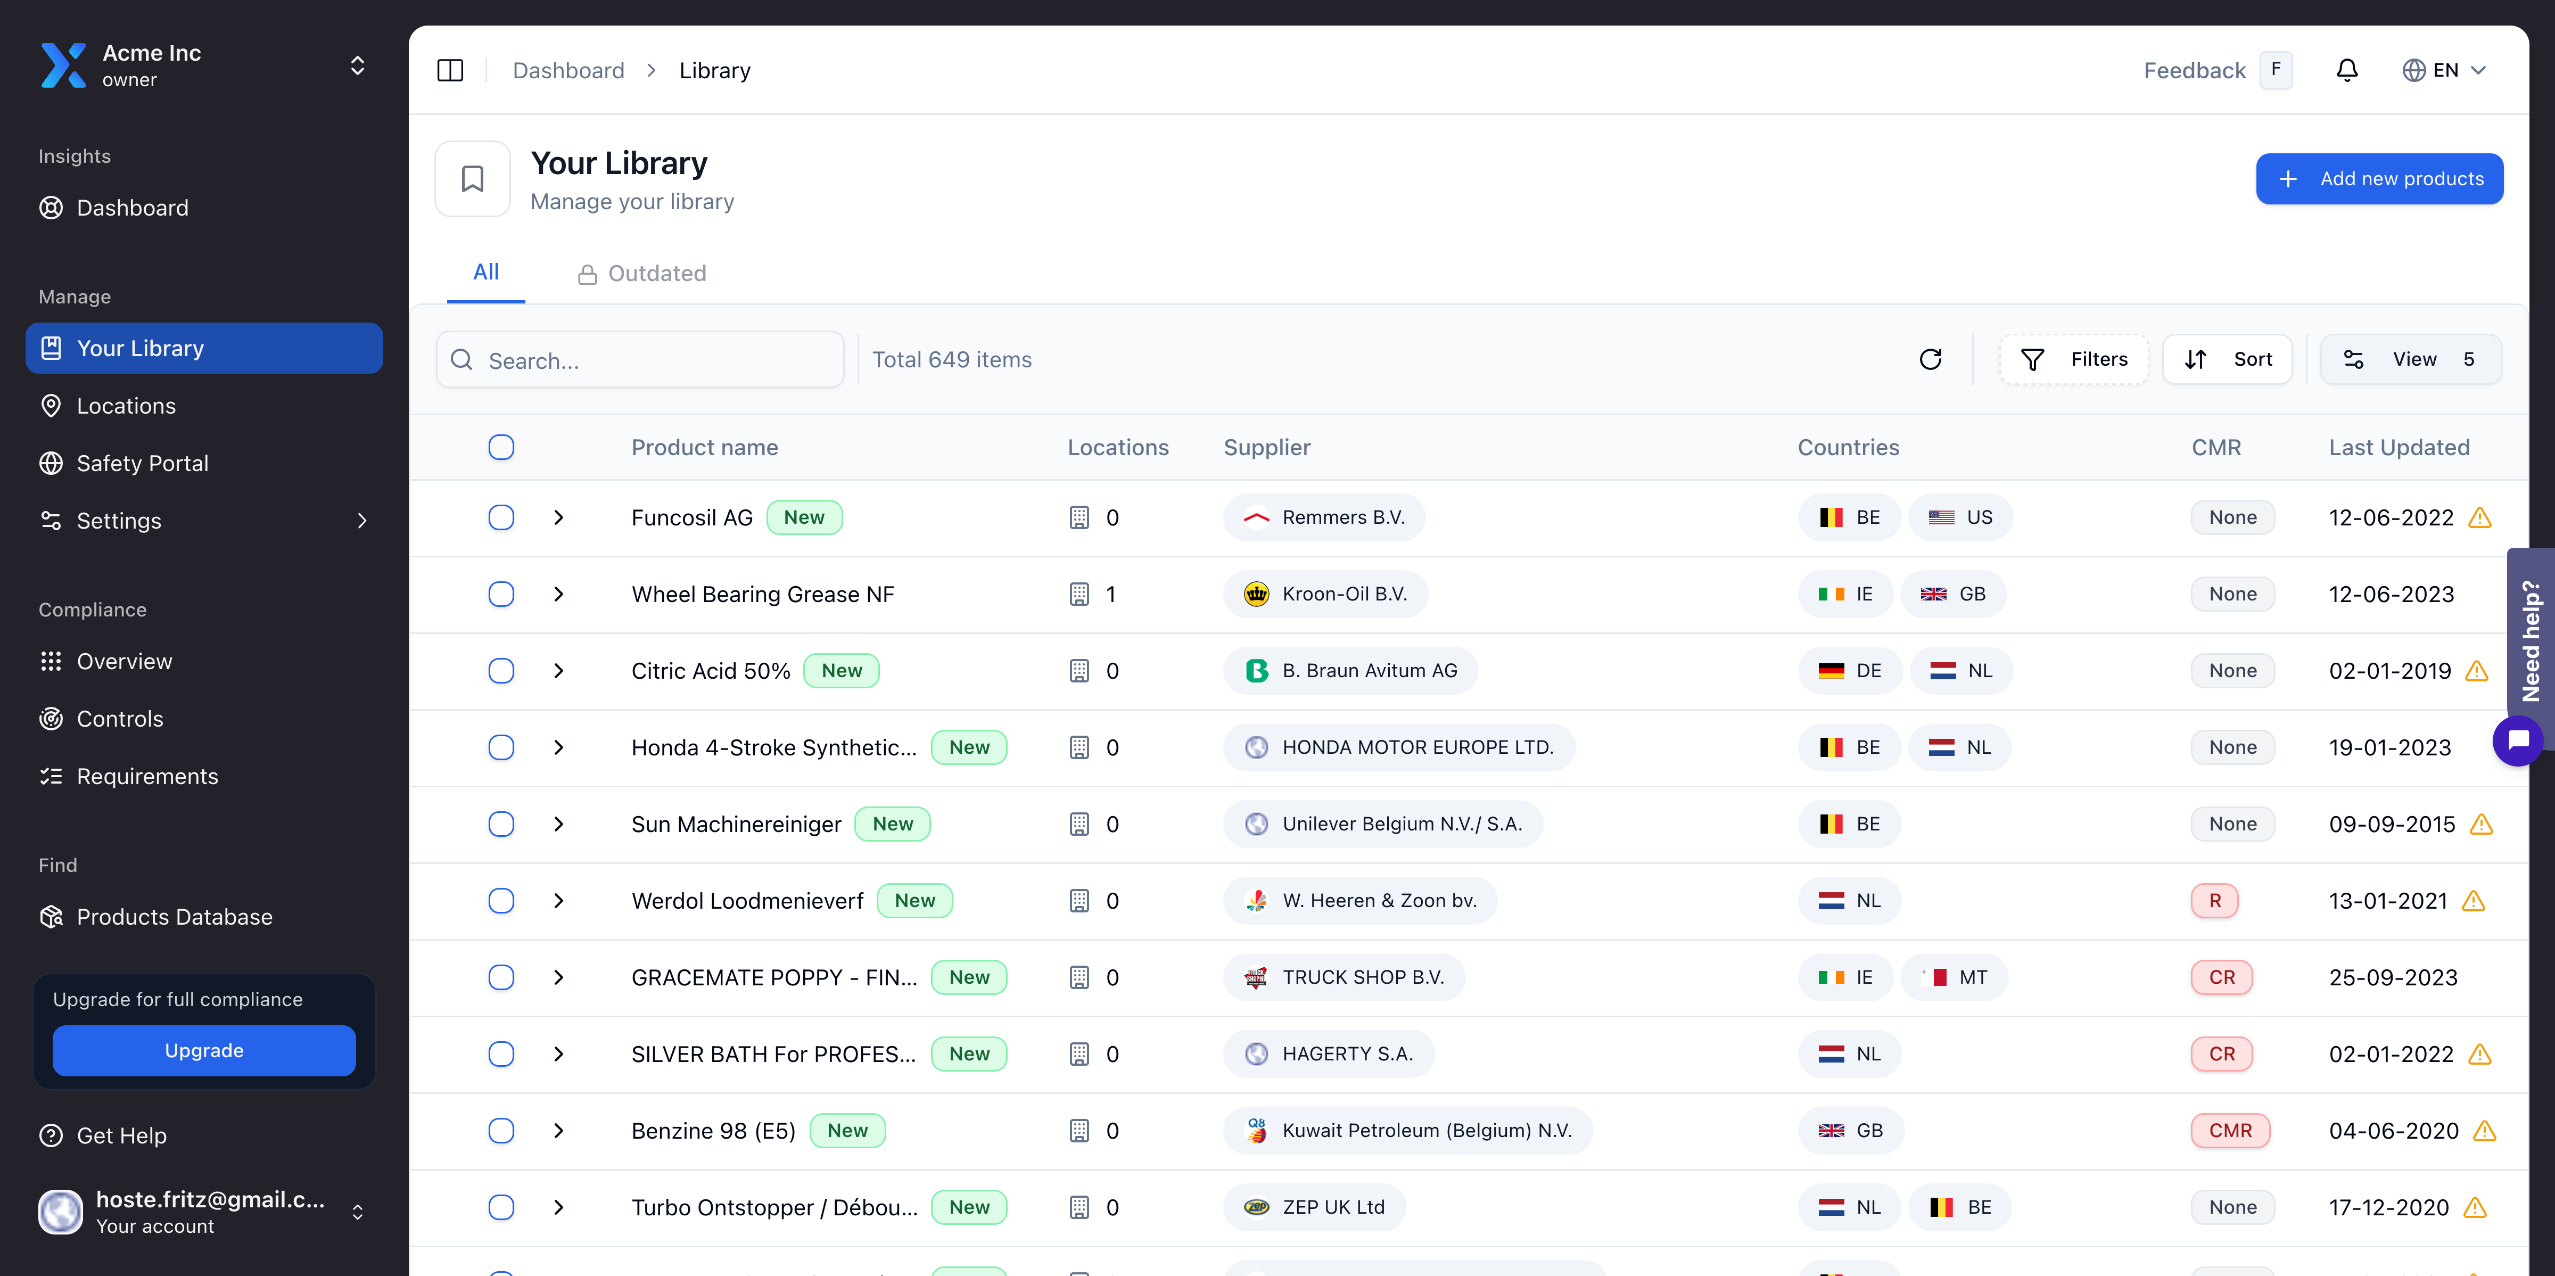Check the select-all checkbox in table header
Viewport: 2555px width, 1276px height.
(x=501, y=448)
